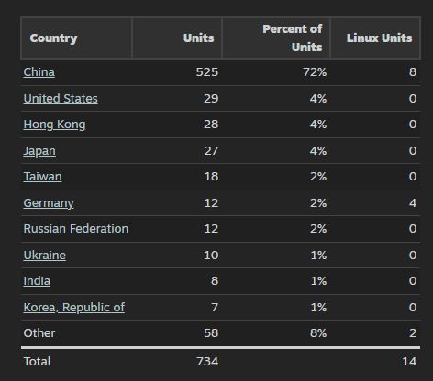Click the Germany link

pos(49,203)
